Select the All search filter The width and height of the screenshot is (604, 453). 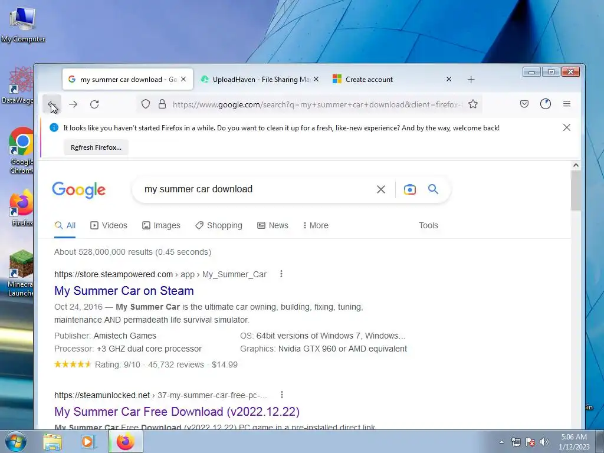pos(65,225)
